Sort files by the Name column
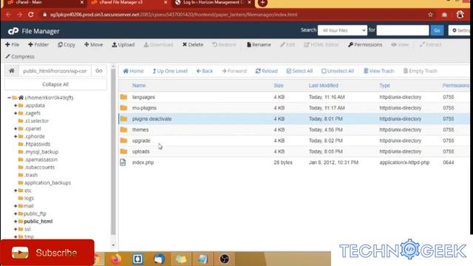The height and width of the screenshot is (266, 473). click(x=139, y=86)
